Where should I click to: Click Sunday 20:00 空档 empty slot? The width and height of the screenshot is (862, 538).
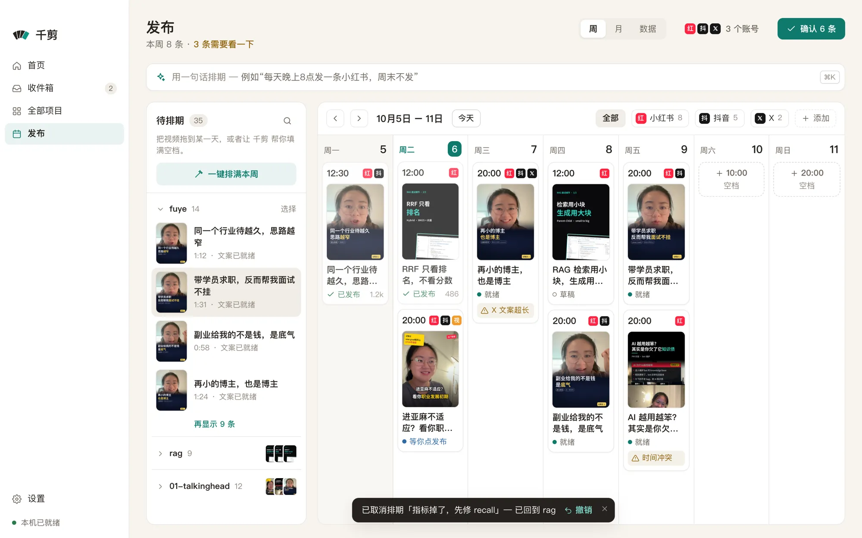point(807,179)
